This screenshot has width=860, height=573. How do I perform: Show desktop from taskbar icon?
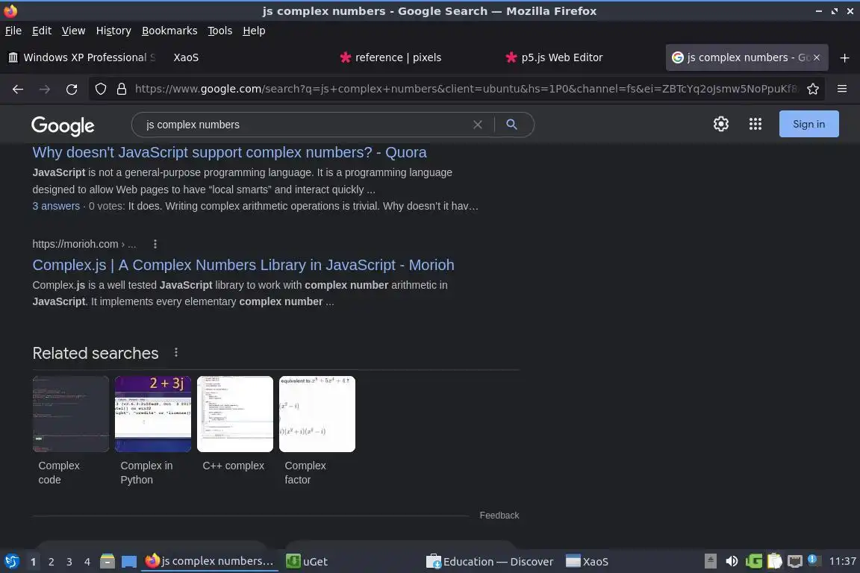(129, 561)
